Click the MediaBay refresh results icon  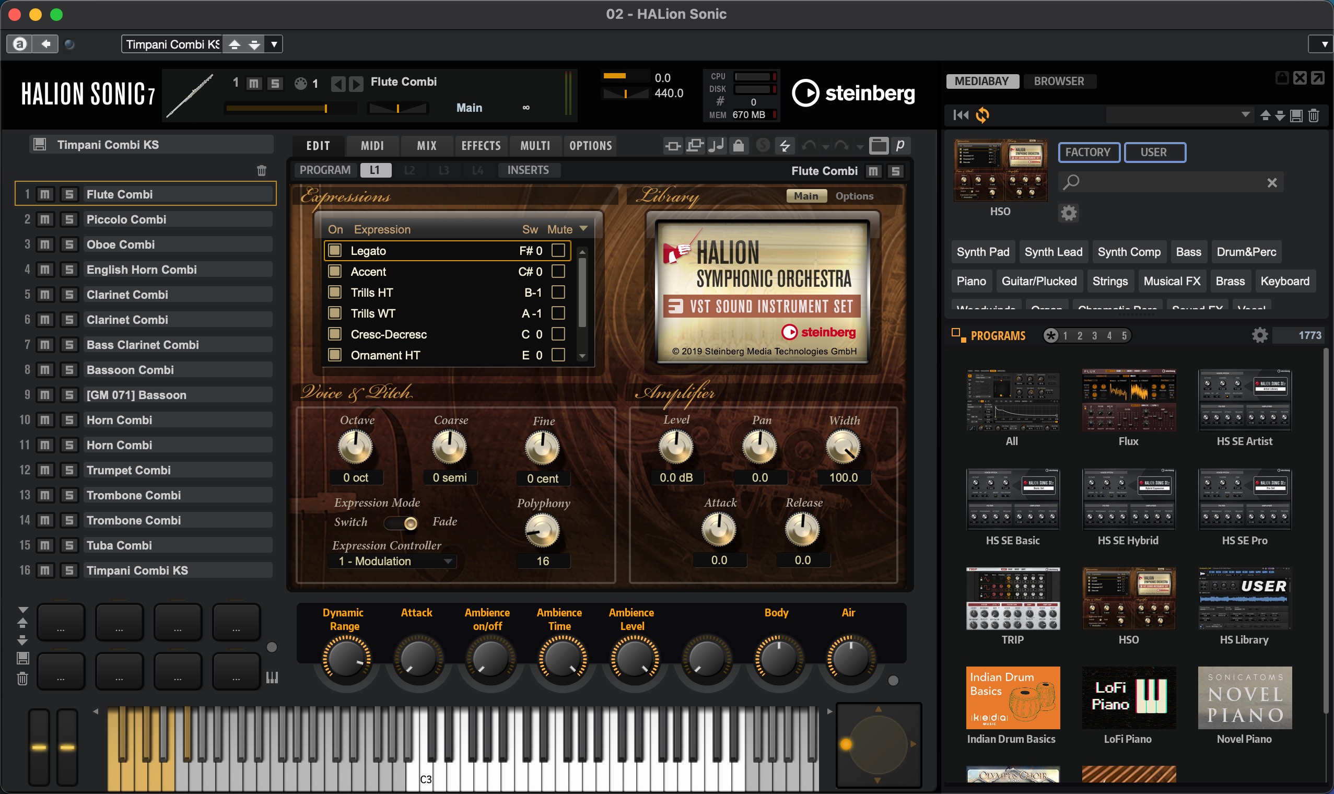(x=982, y=114)
